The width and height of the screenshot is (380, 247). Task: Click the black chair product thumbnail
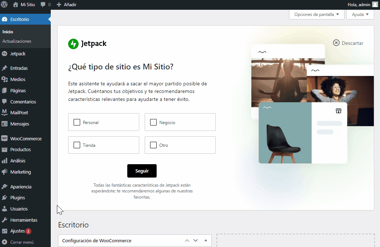tap(285, 133)
